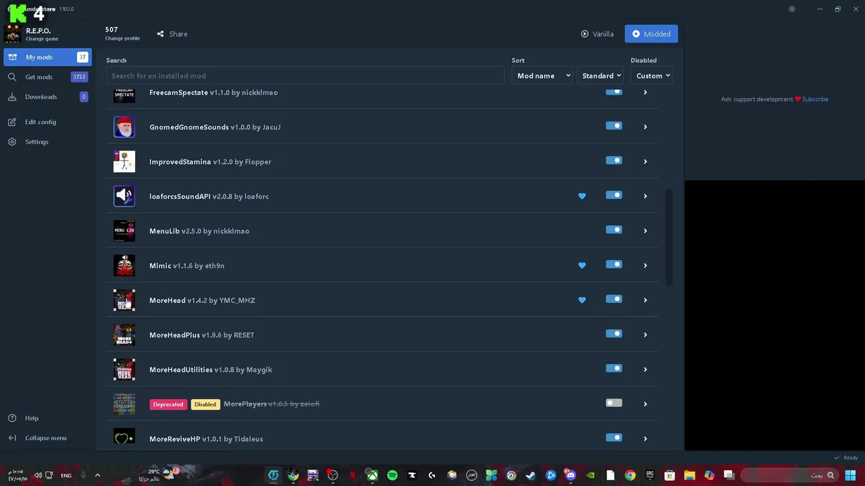Expand the GnomedGnomeSounds row chevron
This screenshot has height=486, width=865.
point(645,127)
